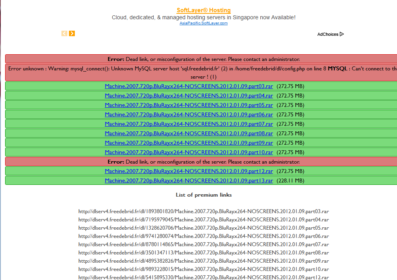
Task: Download the part10.rar file link
Action: coord(189,152)
